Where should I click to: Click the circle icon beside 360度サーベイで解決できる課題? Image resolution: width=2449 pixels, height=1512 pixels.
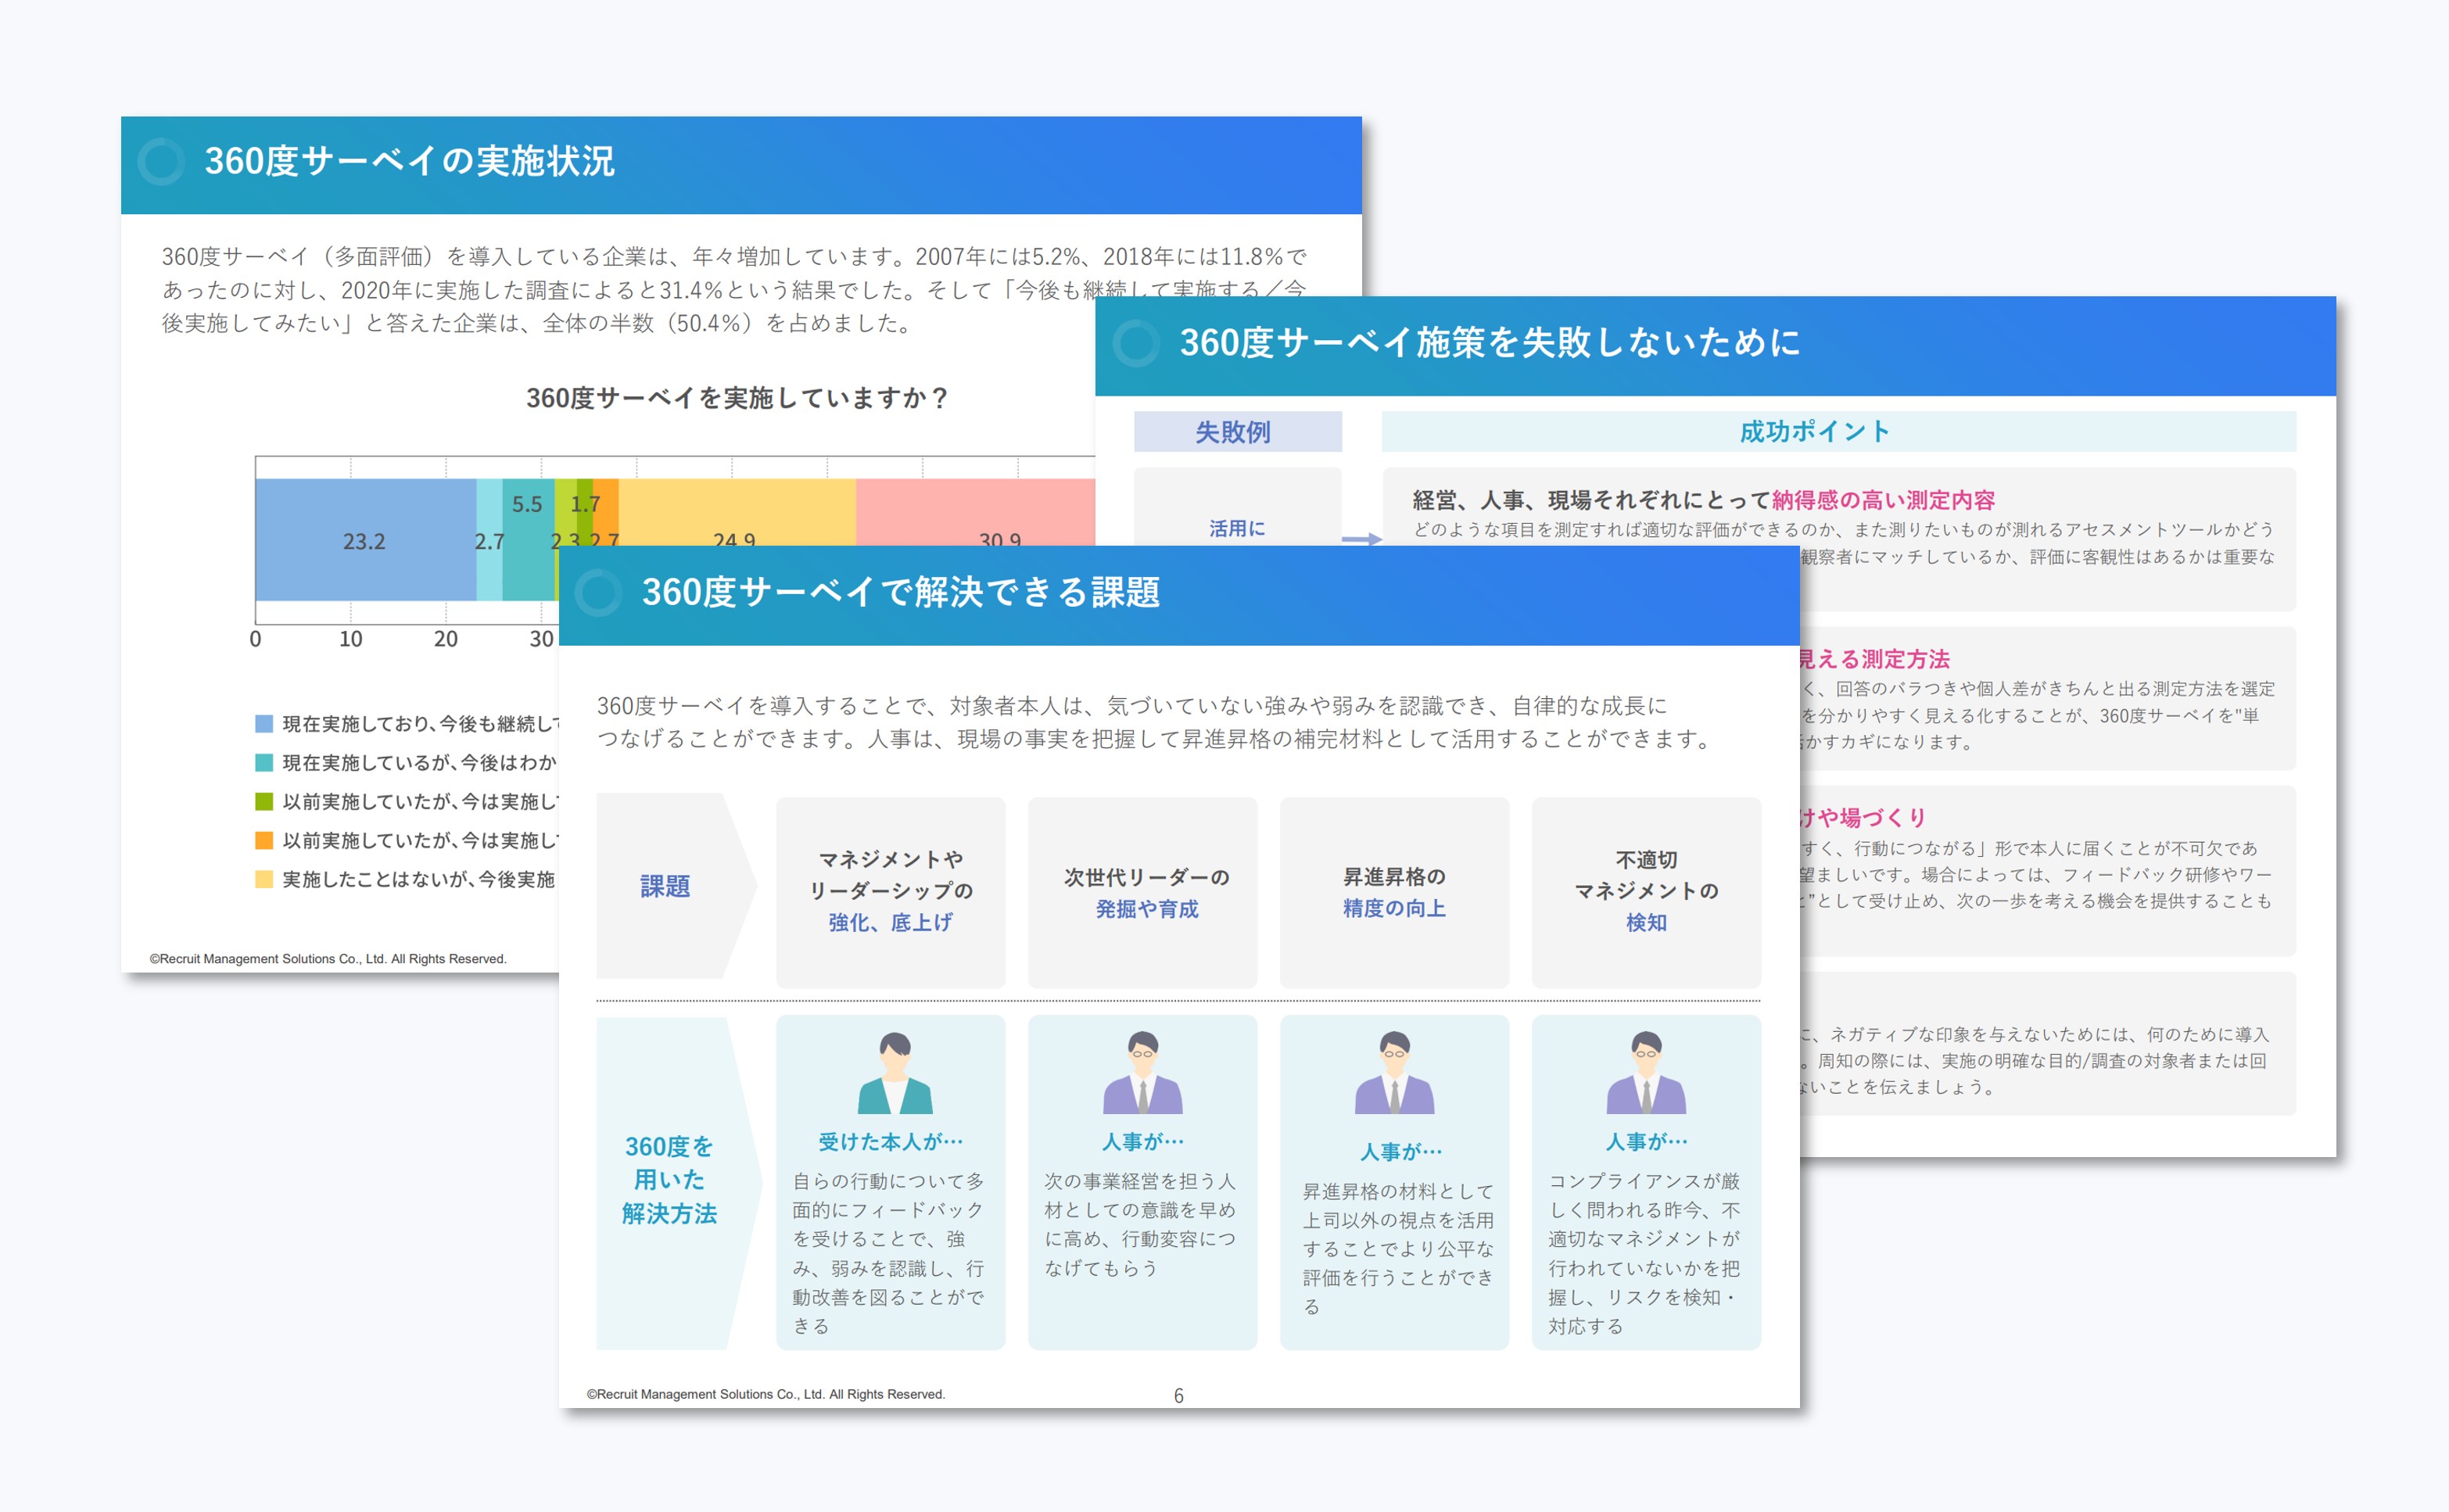tap(598, 592)
